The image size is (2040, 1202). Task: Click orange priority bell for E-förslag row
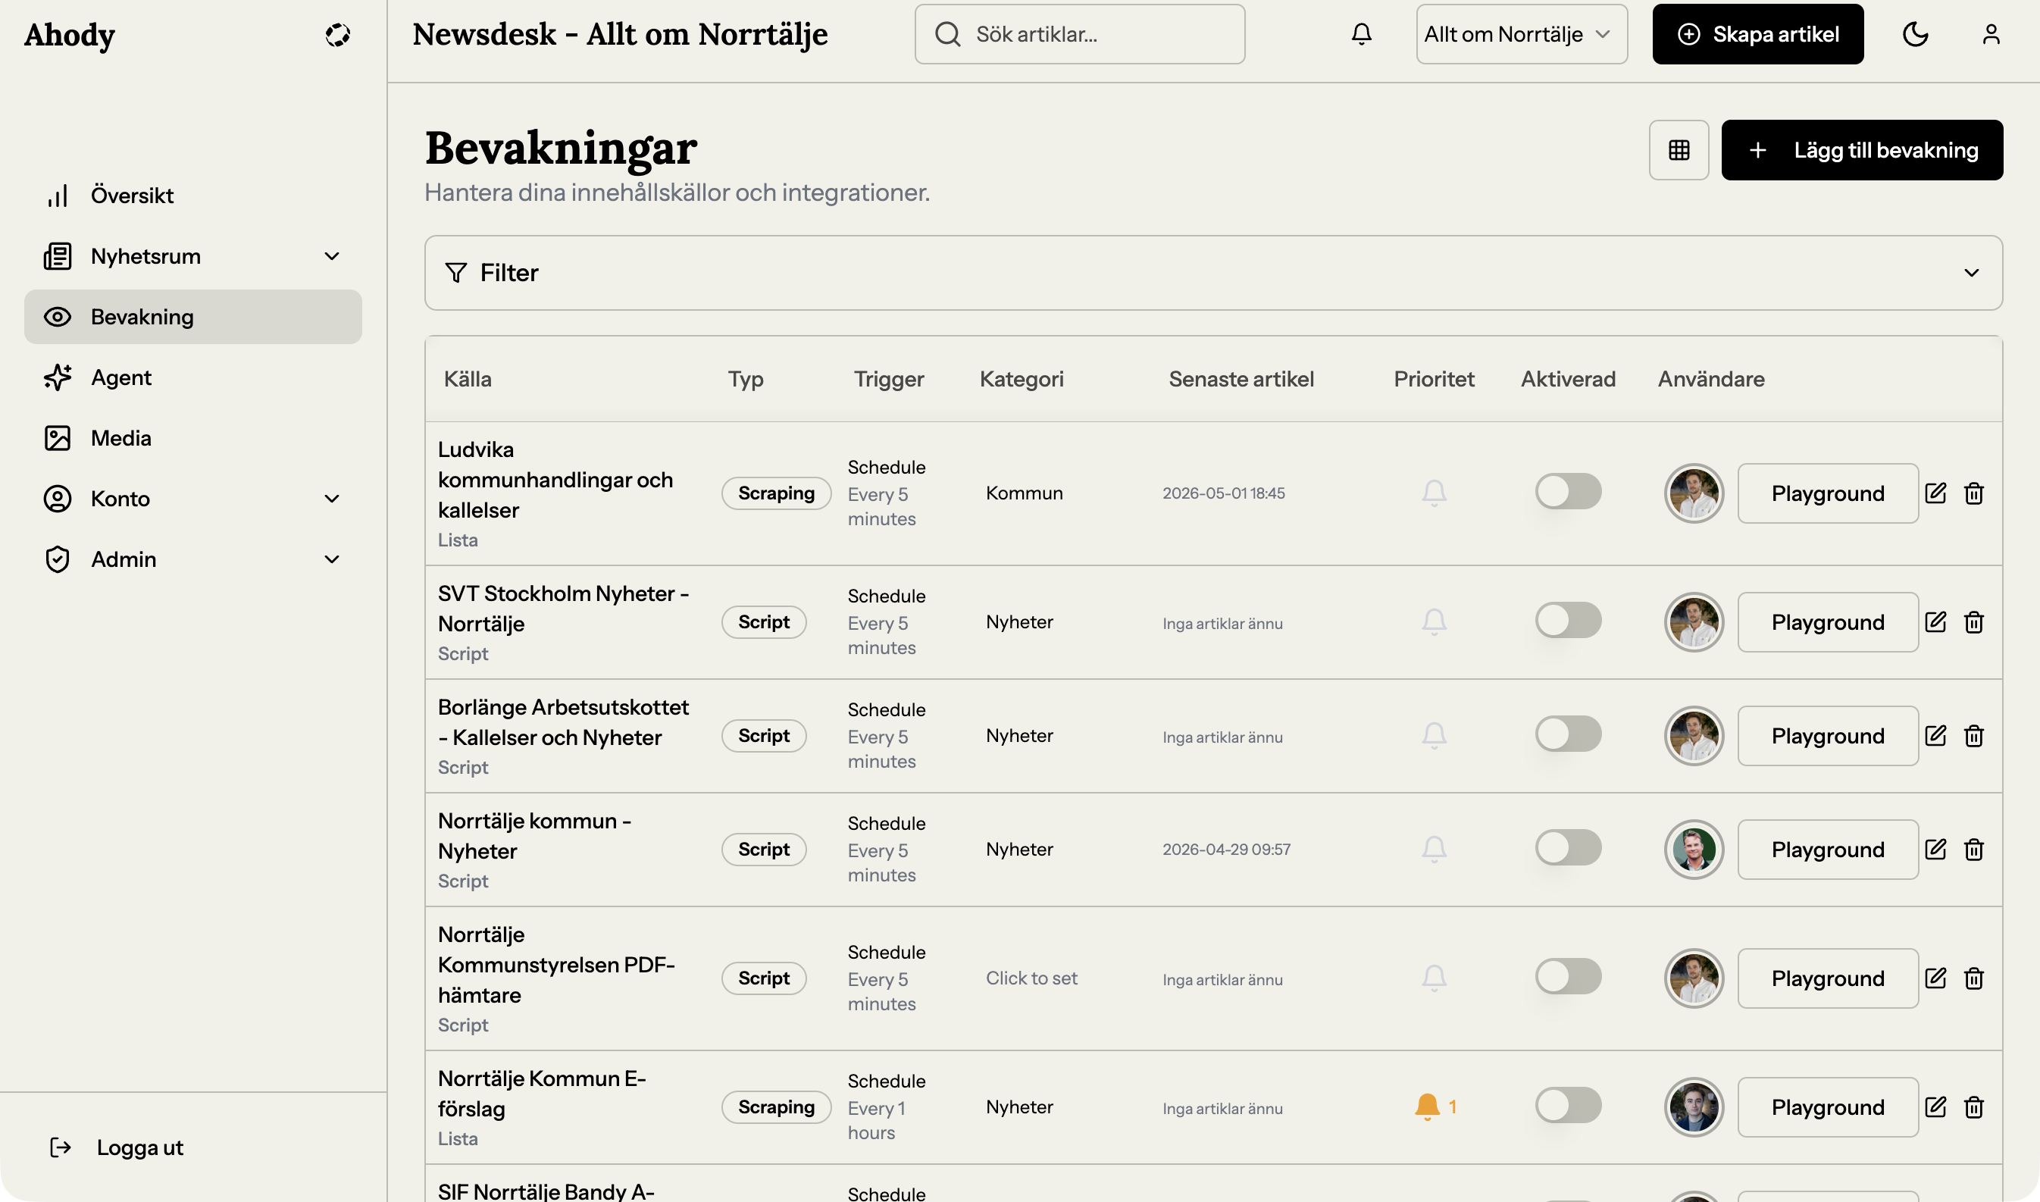(x=1427, y=1107)
